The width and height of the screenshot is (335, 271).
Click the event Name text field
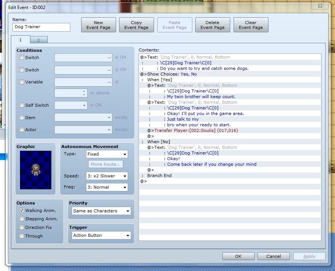pyautogui.click(x=41, y=27)
